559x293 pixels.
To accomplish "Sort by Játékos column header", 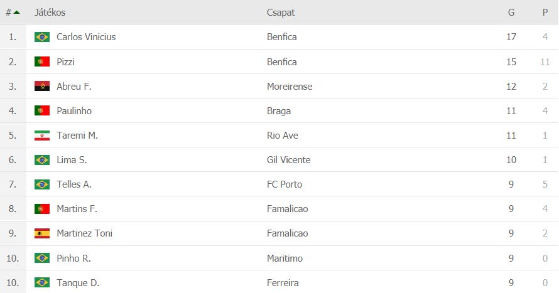I will coord(50,13).
